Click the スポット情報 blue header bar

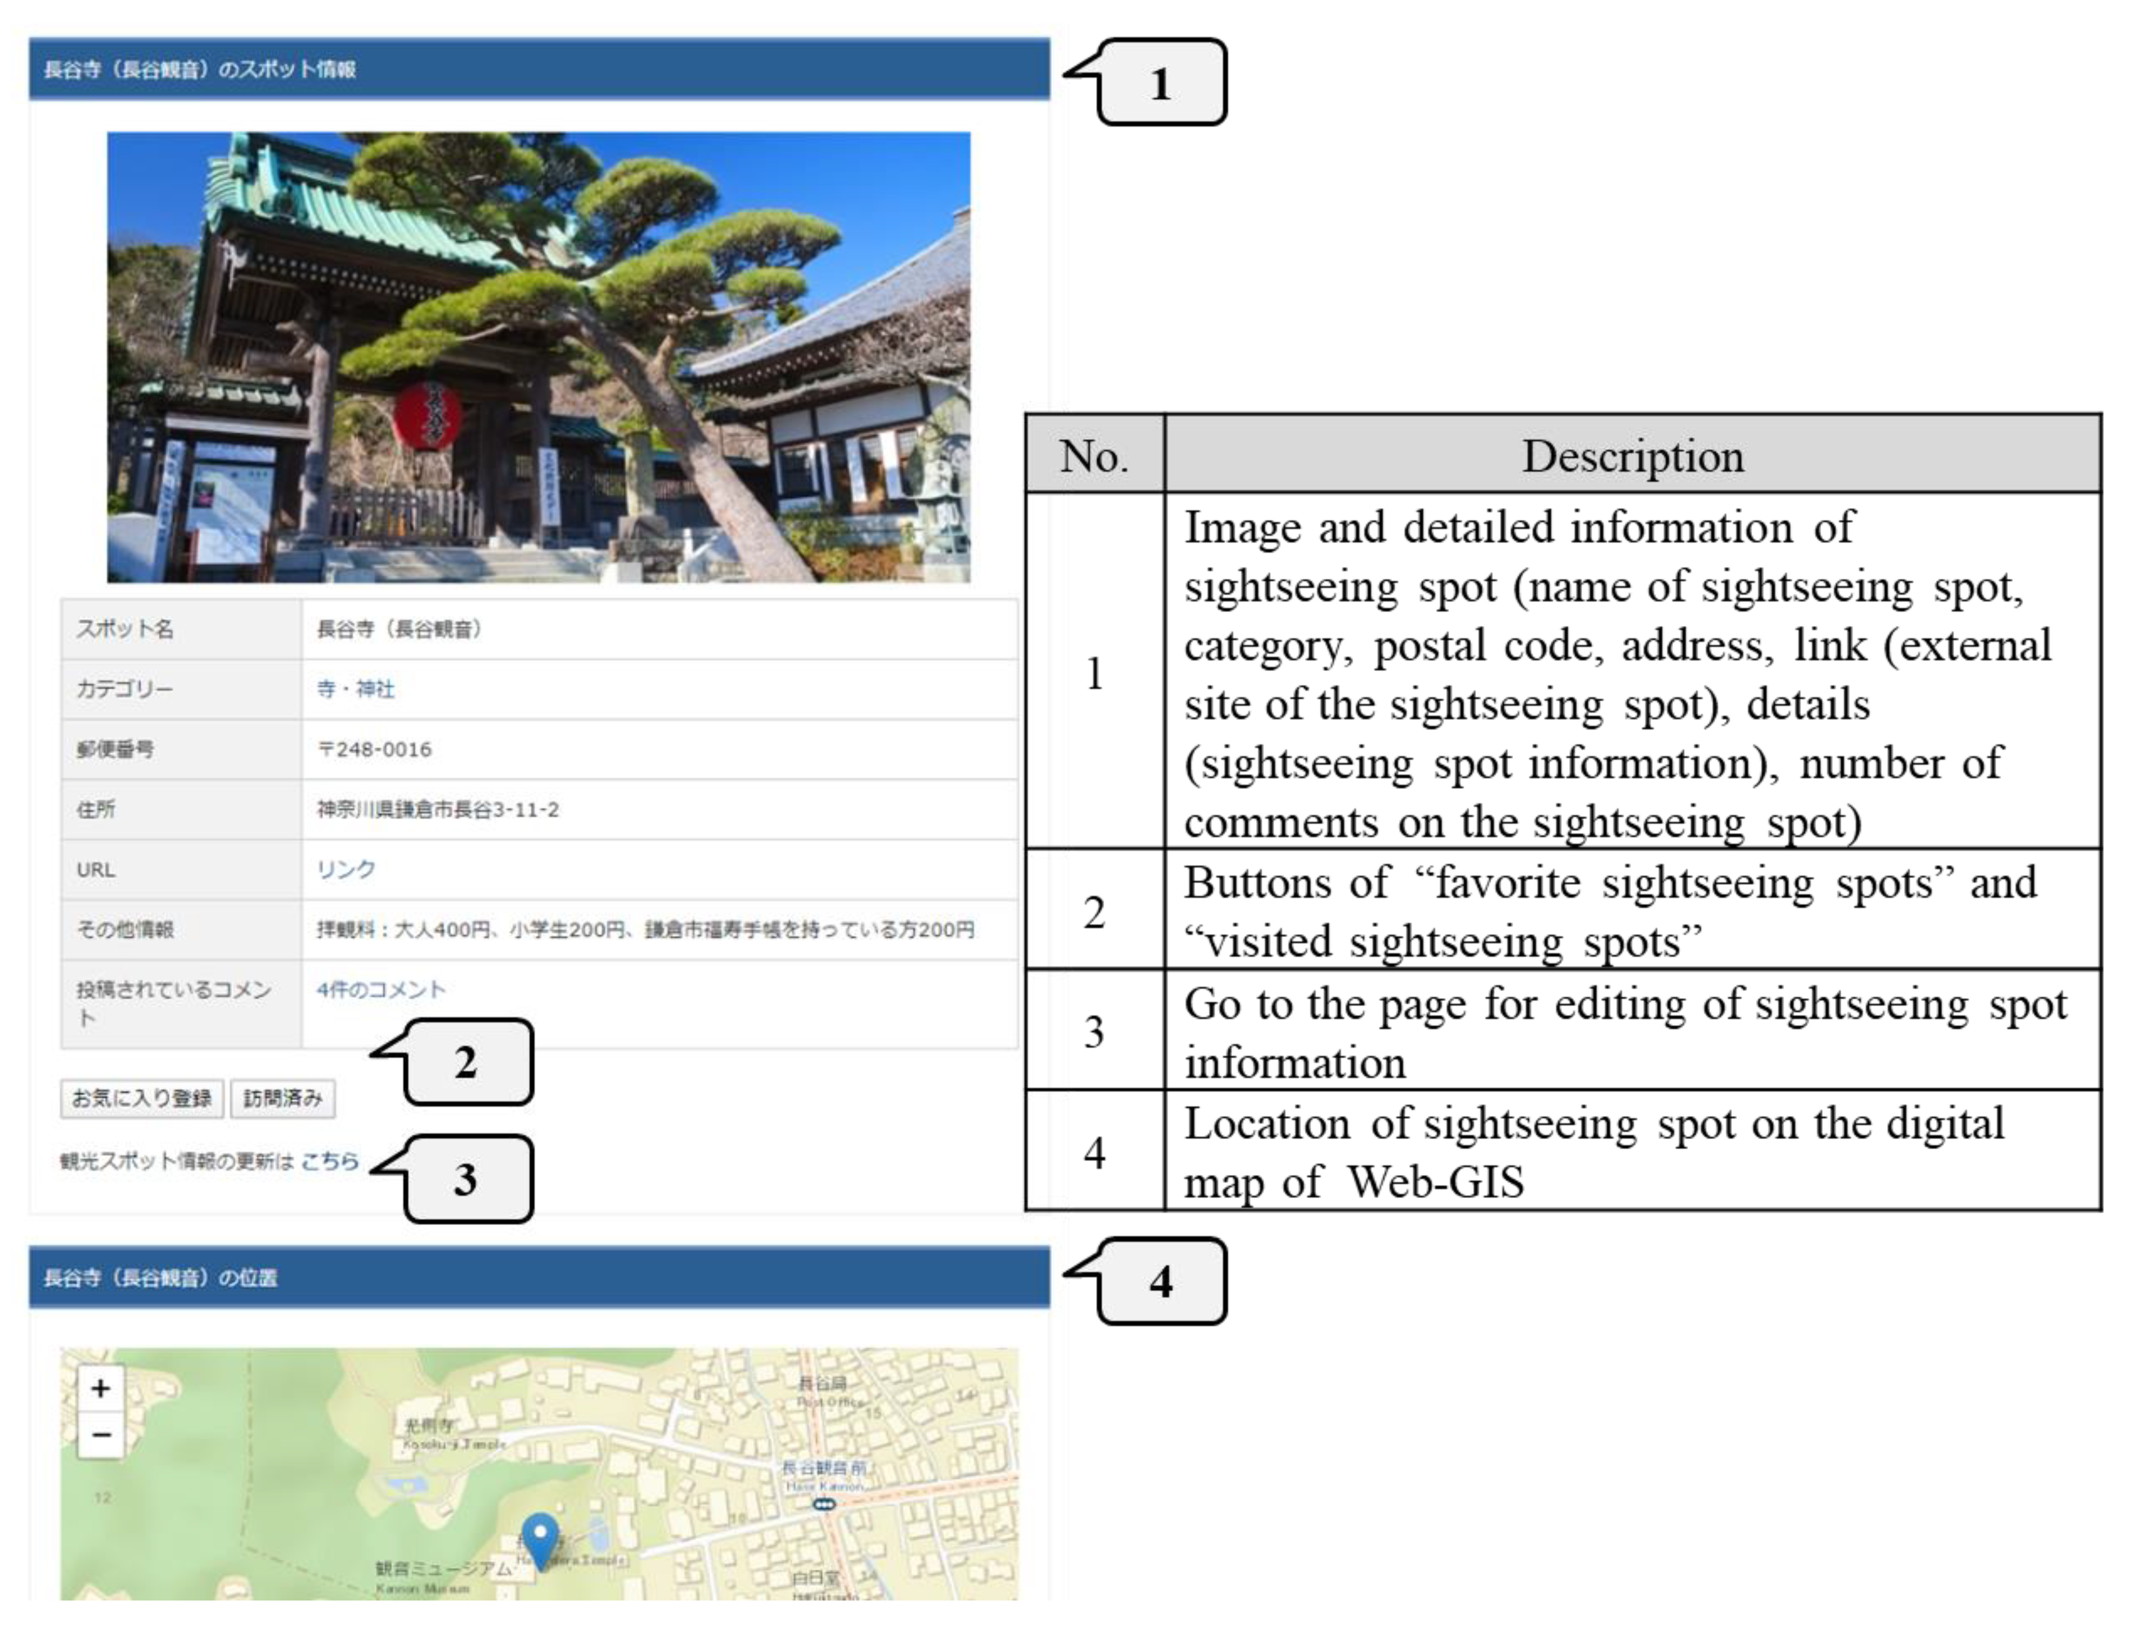539,69
